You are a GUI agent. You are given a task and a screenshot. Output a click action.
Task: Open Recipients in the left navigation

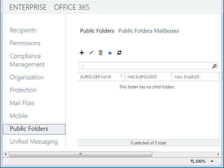pyautogui.click(x=23, y=30)
